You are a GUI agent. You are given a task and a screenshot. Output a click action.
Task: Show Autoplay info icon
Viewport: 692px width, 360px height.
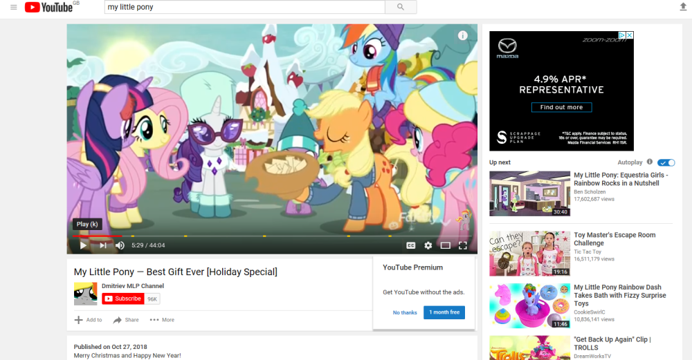(650, 162)
